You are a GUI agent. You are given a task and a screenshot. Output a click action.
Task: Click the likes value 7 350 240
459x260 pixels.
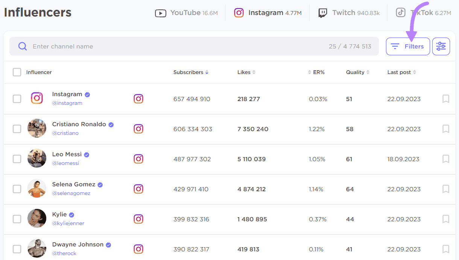pos(253,129)
